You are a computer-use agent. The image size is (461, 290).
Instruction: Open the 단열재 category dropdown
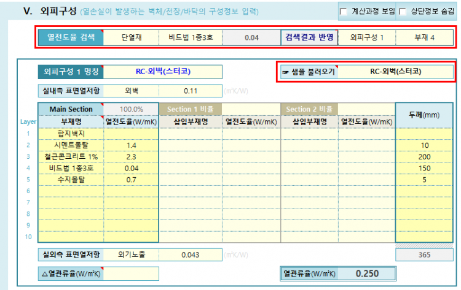click(x=131, y=37)
